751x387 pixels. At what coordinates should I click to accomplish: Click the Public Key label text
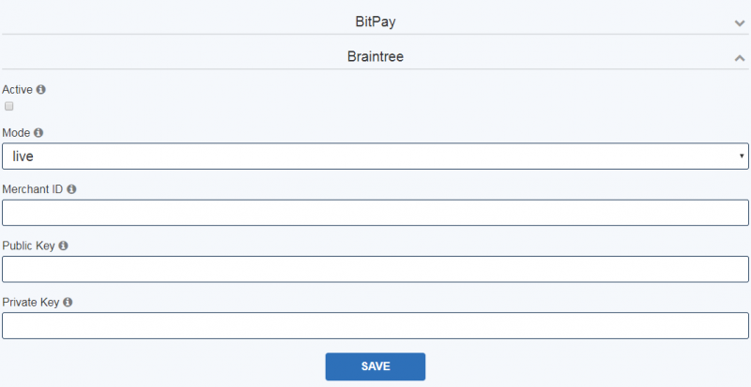point(29,246)
